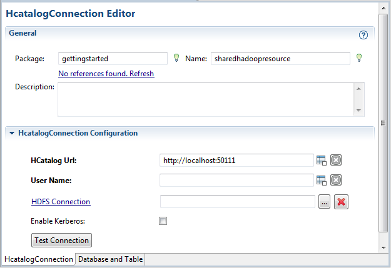This screenshot has height=268, width=391.
Task: Click the lightbulb icon next to Name field
Action: [359, 58]
